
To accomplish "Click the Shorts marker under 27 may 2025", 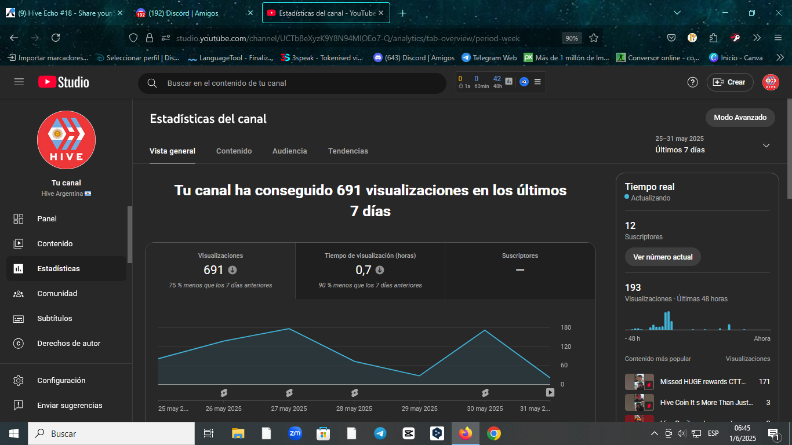I will click(x=289, y=393).
